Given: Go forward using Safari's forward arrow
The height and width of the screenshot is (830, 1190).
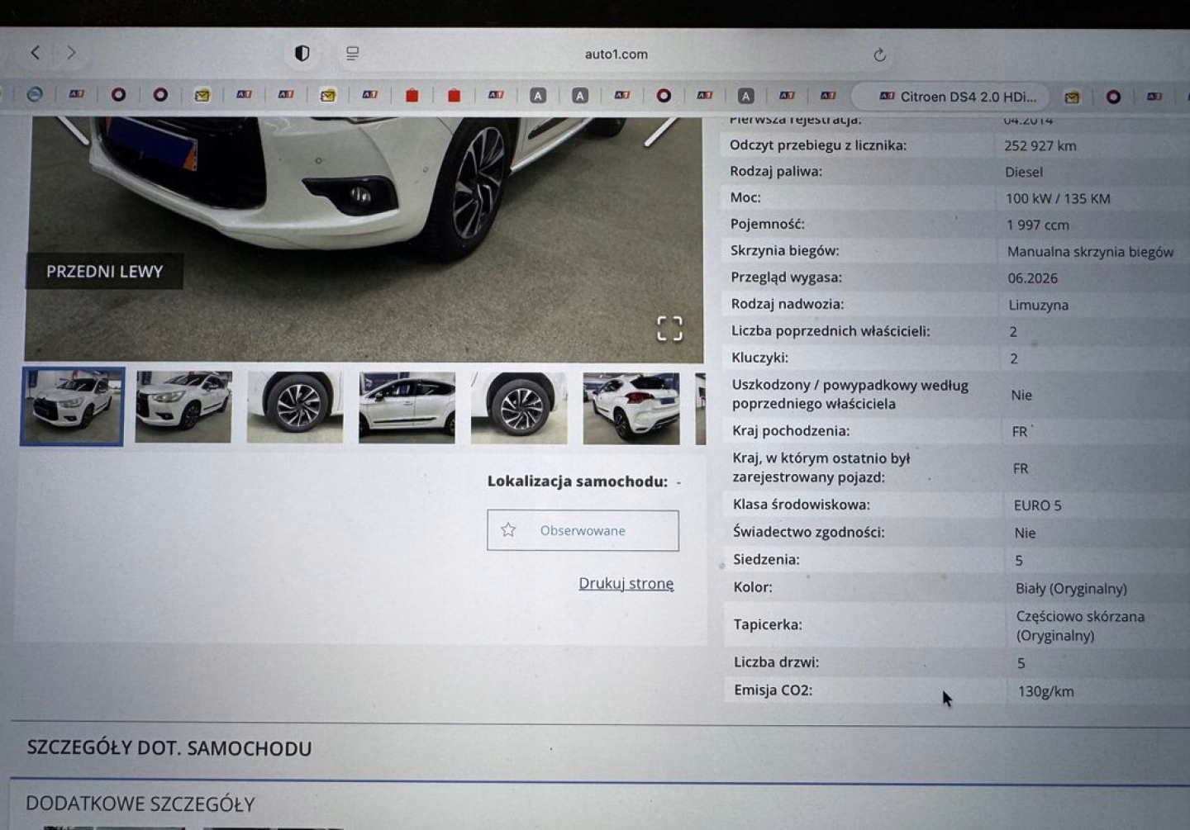Looking at the screenshot, I should click(x=72, y=53).
